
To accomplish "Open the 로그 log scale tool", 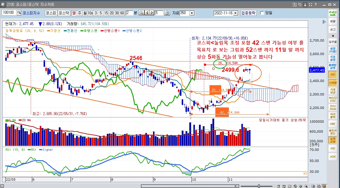I will 332,29.
